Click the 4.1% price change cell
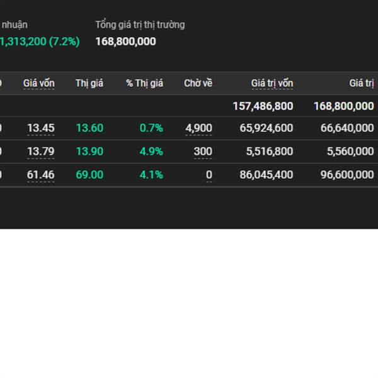The height and width of the screenshot is (378, 378). [151, 175]
